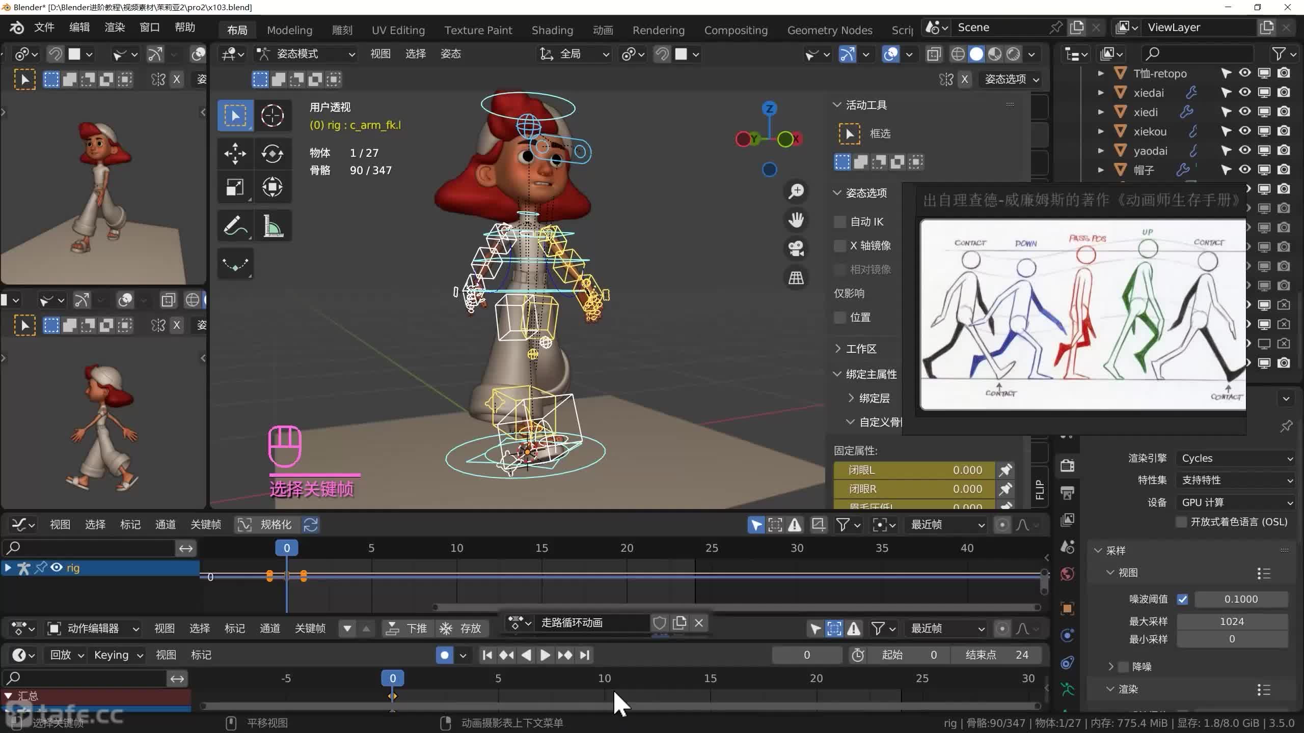1304x733 pixels.
Task: Activate the Rotate tool
Action: 273,153
